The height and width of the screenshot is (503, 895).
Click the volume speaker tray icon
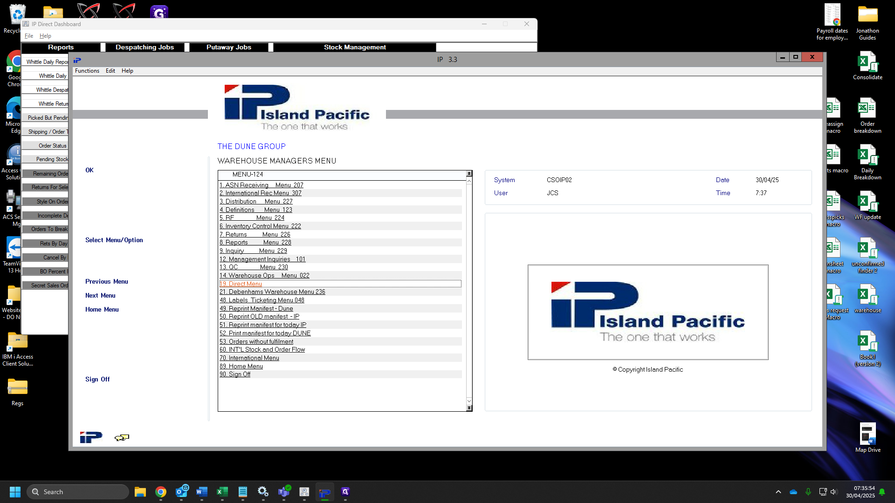pyautogui.click(x=834, y=492)
